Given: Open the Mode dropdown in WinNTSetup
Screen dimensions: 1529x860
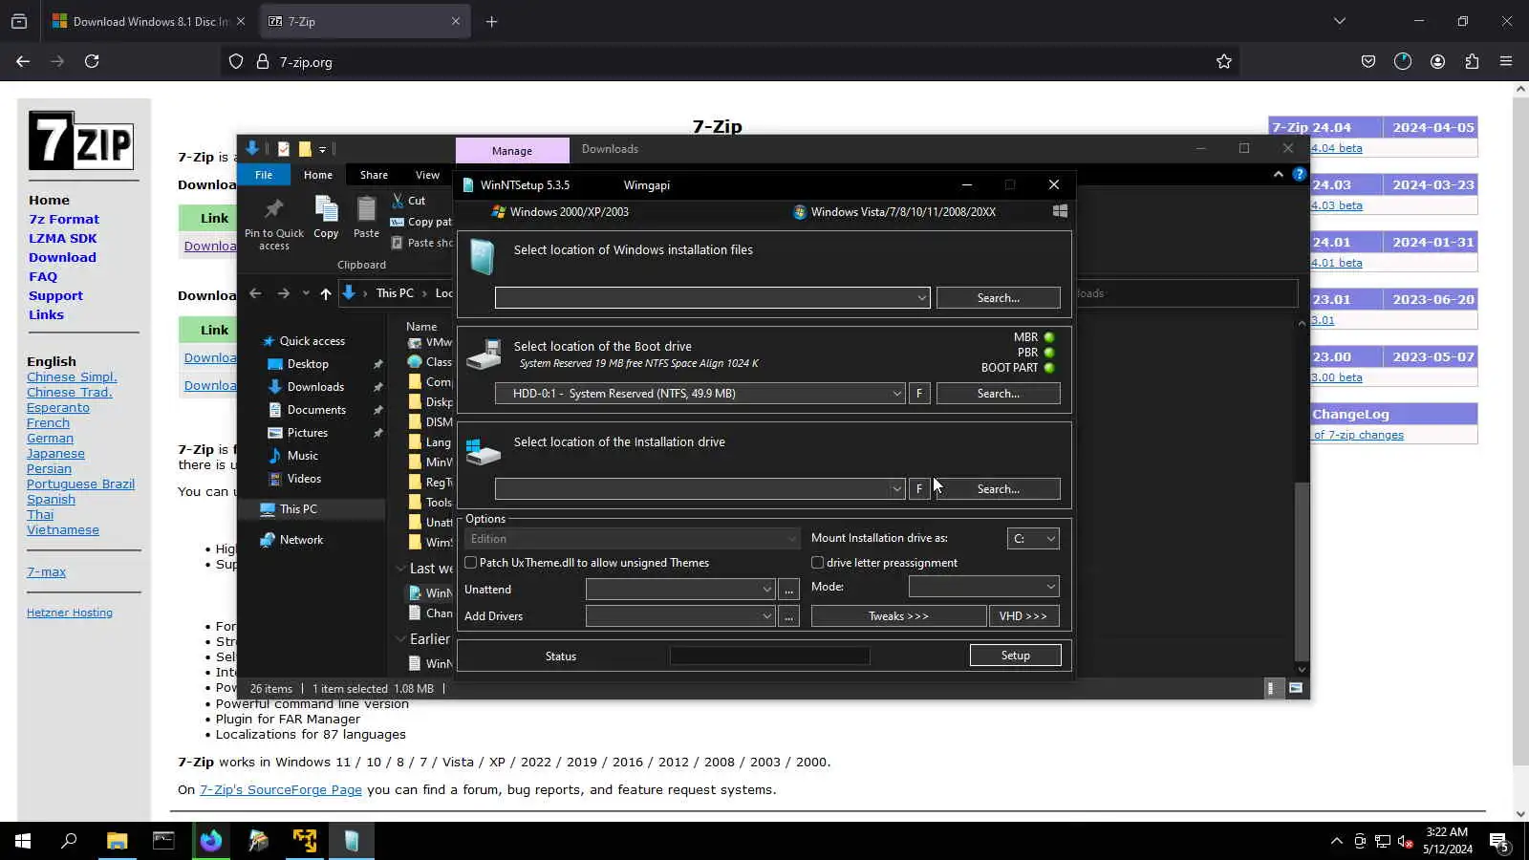Looking at the screenshot, I should coord(983,587).
